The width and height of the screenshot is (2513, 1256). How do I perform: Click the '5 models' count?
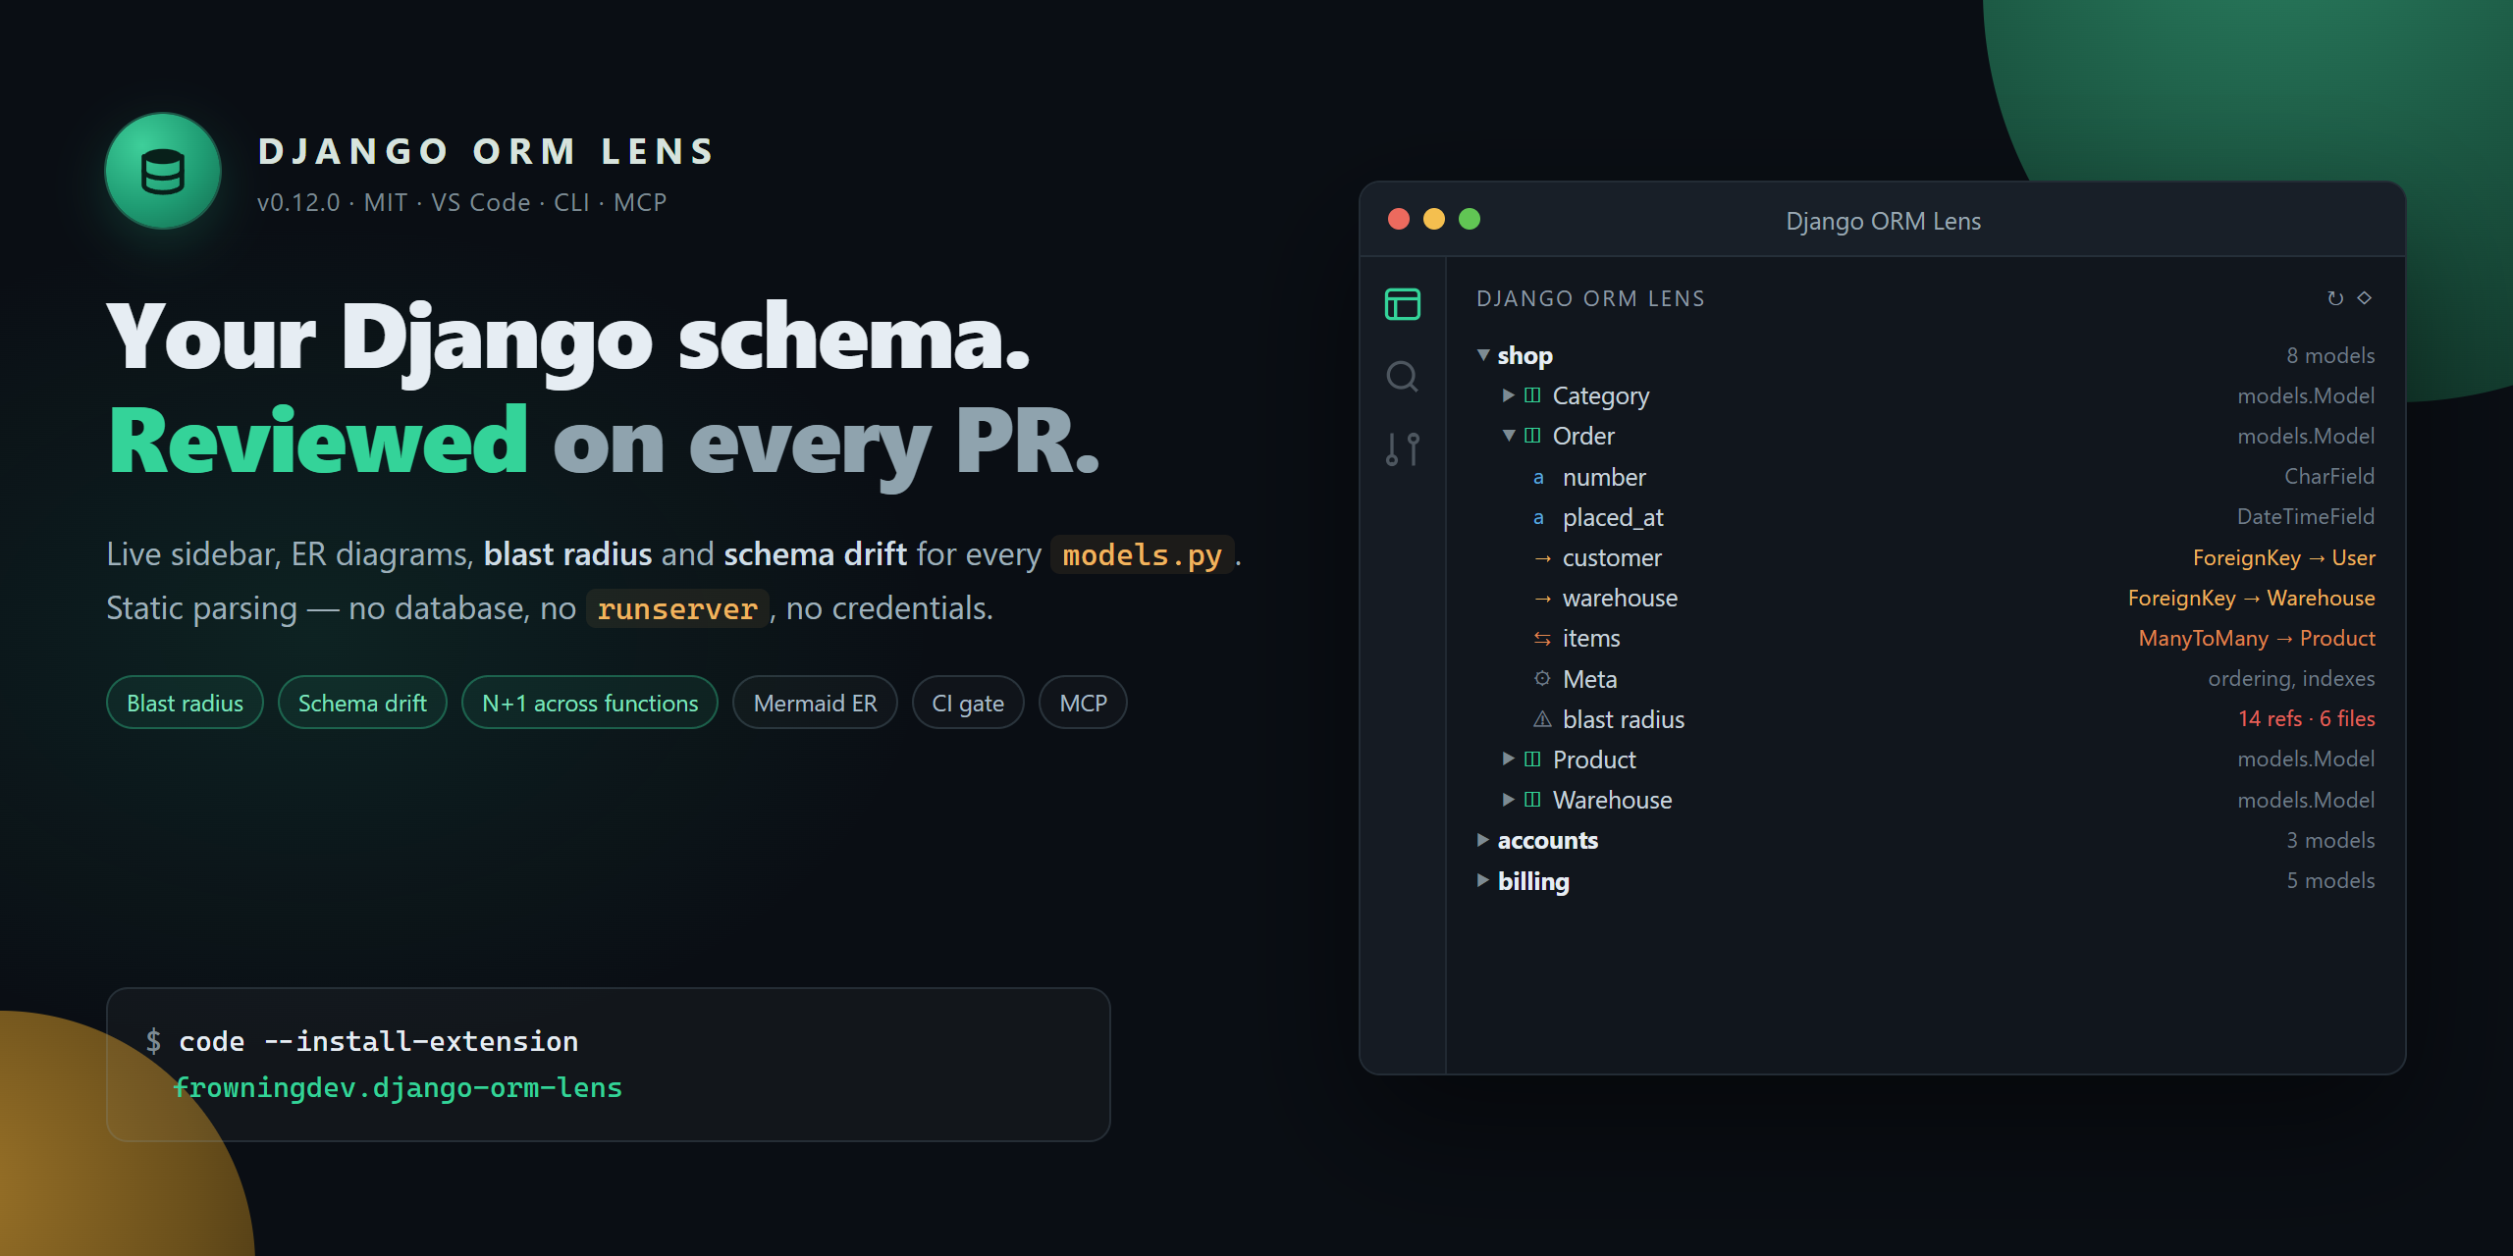click(x=2330, y=880)
